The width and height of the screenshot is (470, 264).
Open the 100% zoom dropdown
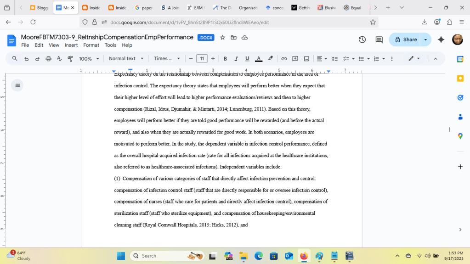(x=89, y=59)
